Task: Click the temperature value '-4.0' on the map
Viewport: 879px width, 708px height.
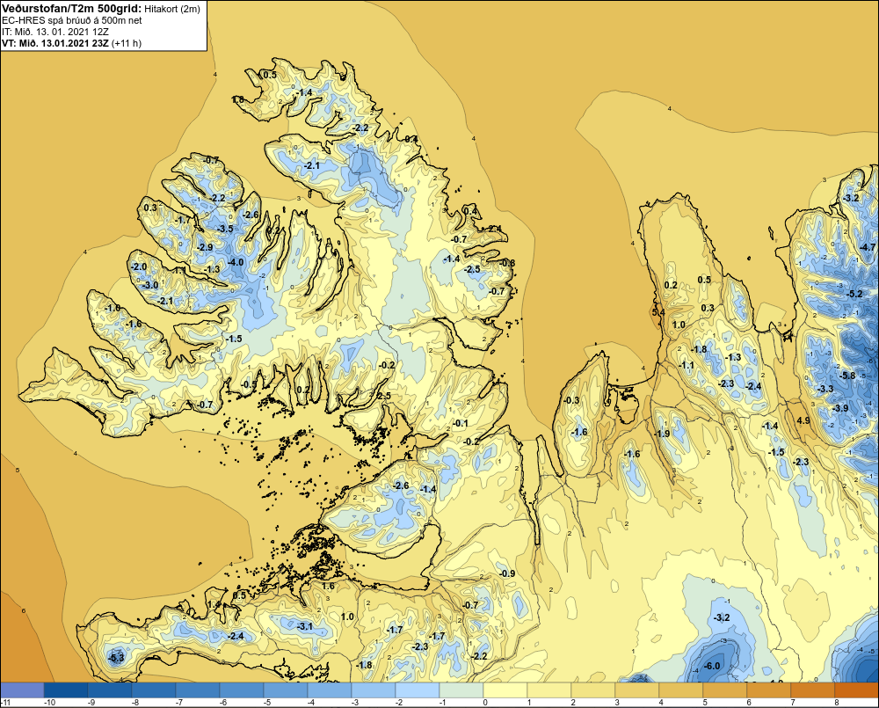Action: [x=235, y=262]
